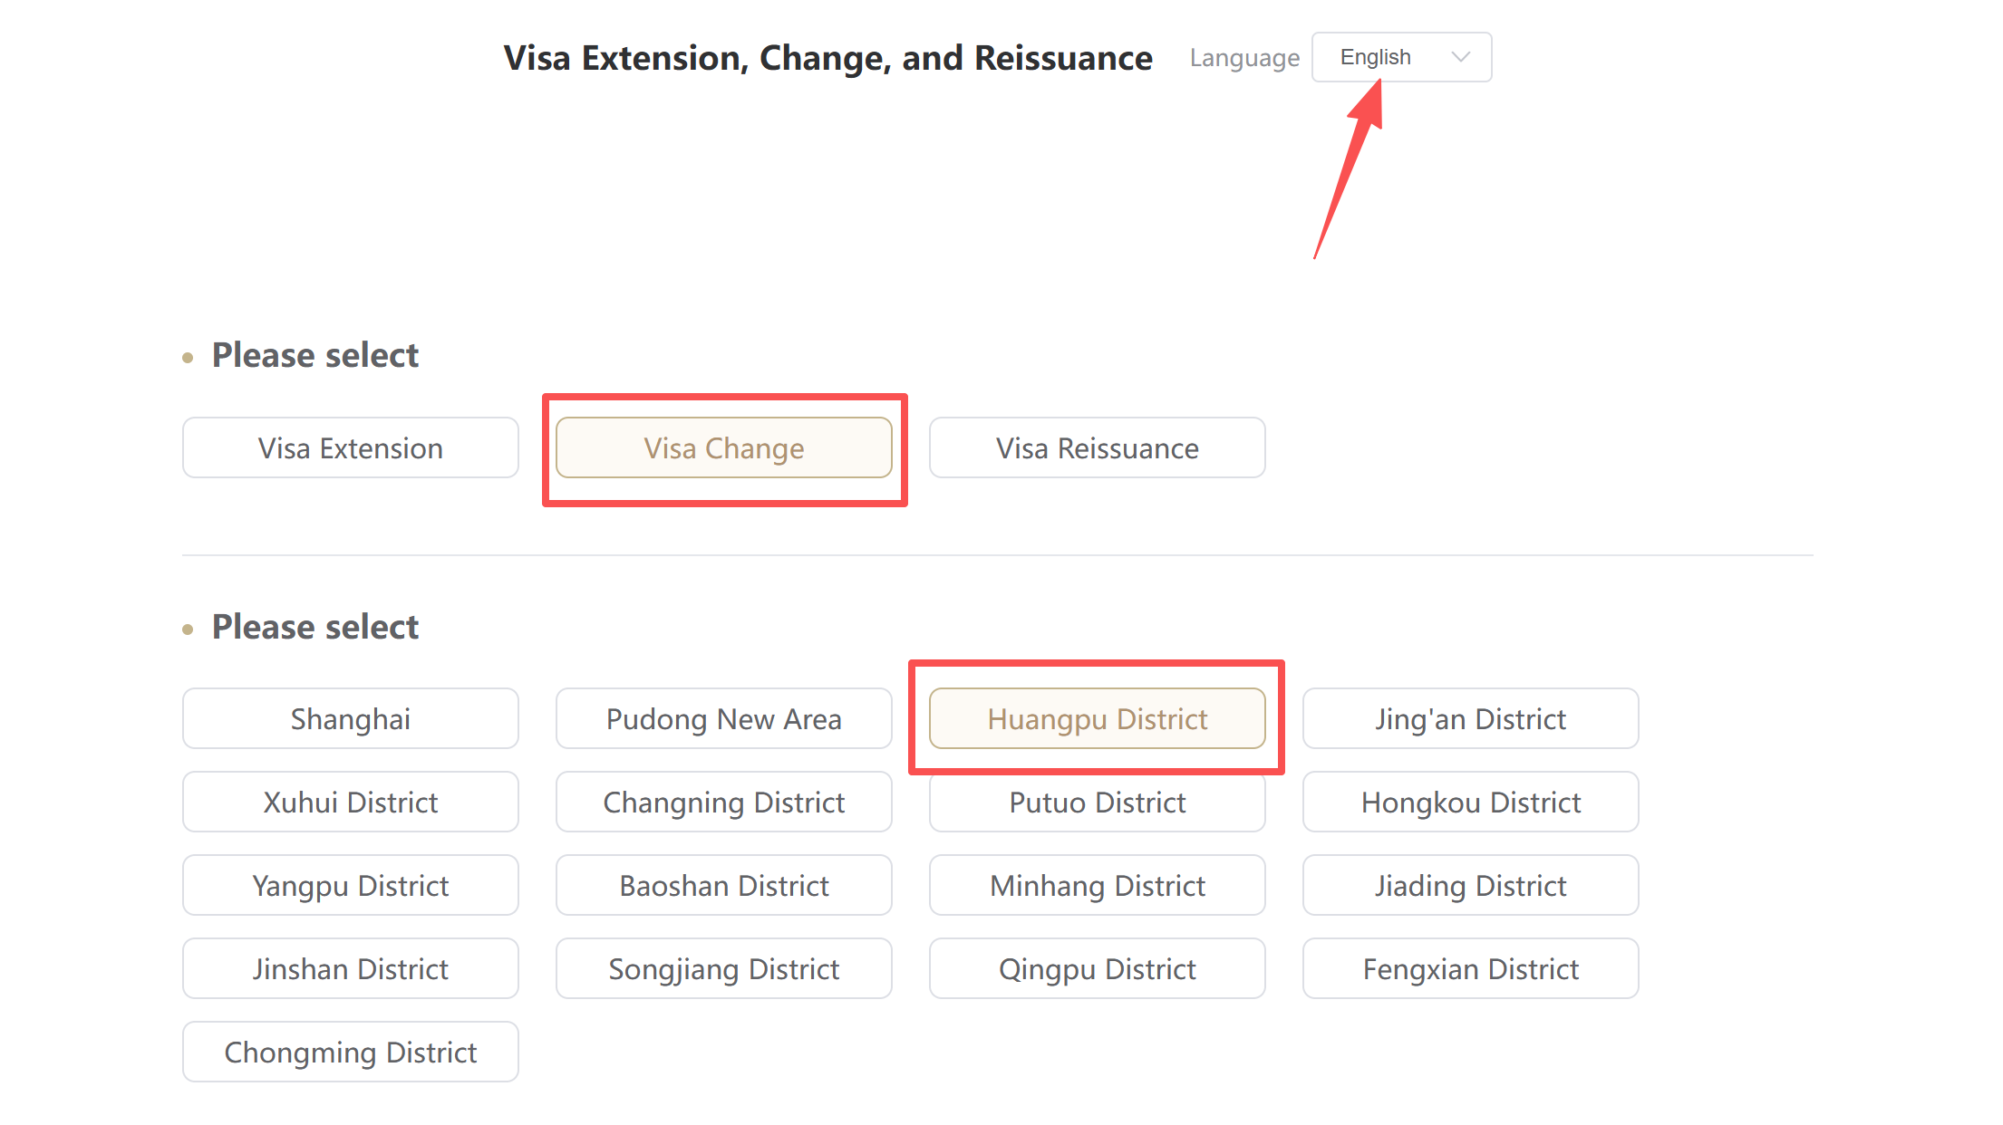Image resolution: width=2003 pixels, height=1125 pixels.
Task: Click the Language label text
Action: click(x=1244, y=58)
